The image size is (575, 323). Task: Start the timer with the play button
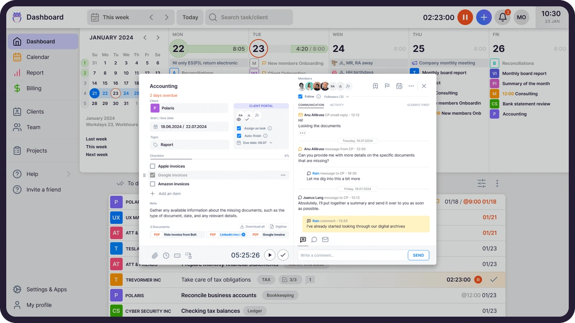tap(270, 255)
